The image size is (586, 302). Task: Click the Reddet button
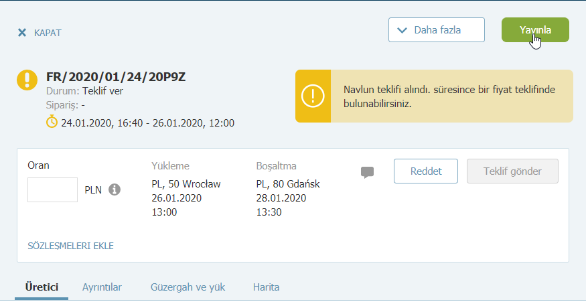click(426, 171)
